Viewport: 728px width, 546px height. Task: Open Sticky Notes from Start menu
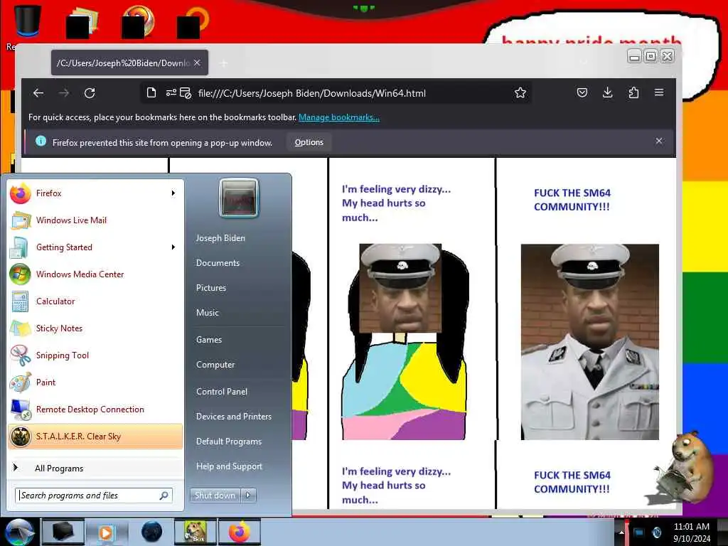[x=95, y=328]
